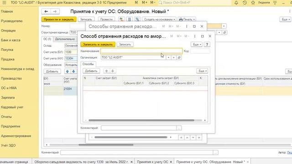Go back with the left arrow
Screen dimensions: 292x164
46,11
